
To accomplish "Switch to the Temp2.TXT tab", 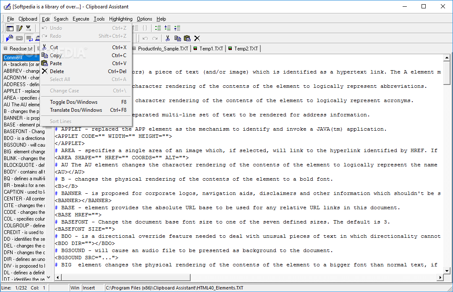I will point(243,49).
